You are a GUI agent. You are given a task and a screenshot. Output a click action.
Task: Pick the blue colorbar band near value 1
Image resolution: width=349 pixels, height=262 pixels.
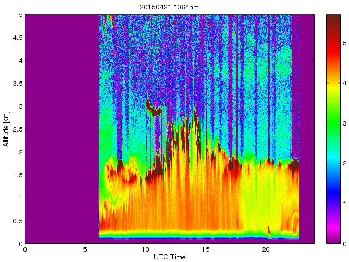tap(333, 204)
